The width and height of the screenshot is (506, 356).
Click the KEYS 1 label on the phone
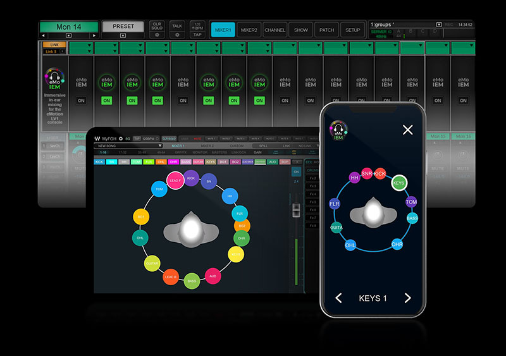pos(373,298)
